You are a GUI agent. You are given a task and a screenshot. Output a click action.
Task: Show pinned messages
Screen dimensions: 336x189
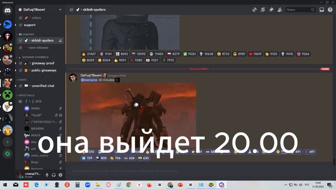tap(271, 9)
